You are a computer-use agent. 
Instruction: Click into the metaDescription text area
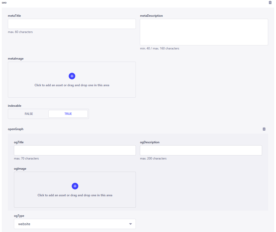tap(204, 32)
